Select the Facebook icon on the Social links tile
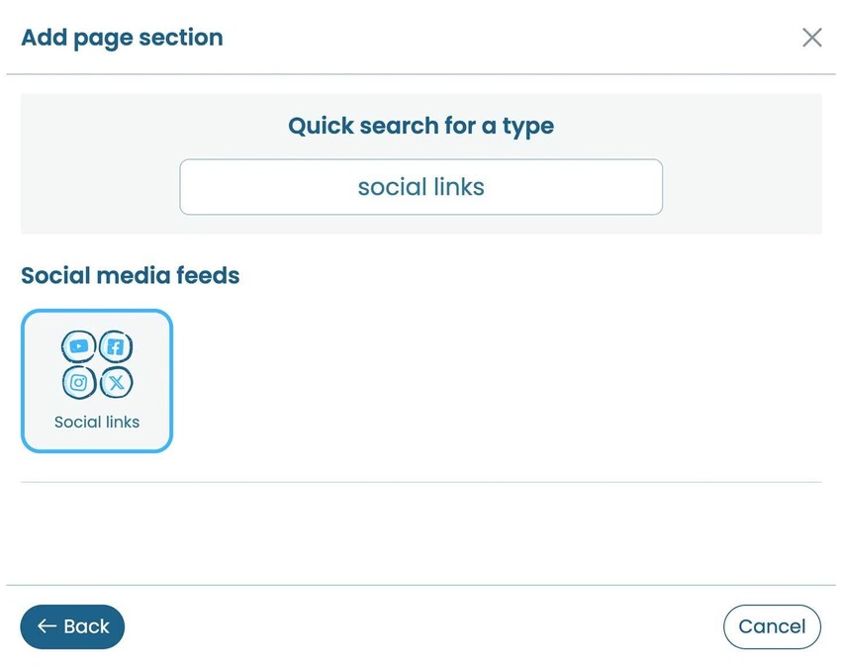 [x=116, y=346]
